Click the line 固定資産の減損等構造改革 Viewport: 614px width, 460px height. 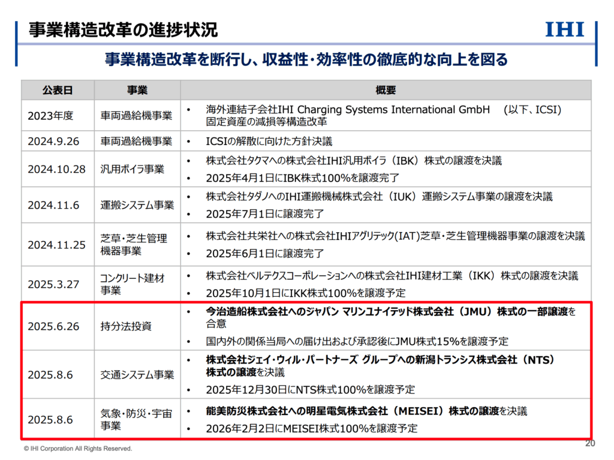click(x=267, y=122)
